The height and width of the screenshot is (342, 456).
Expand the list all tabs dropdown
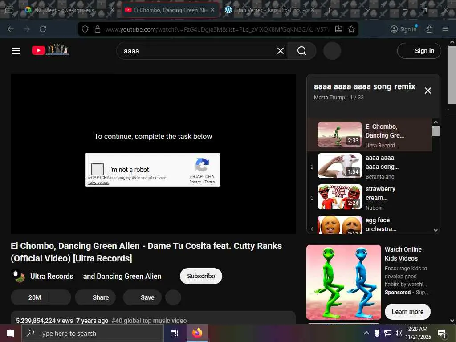tap(367, 10)
